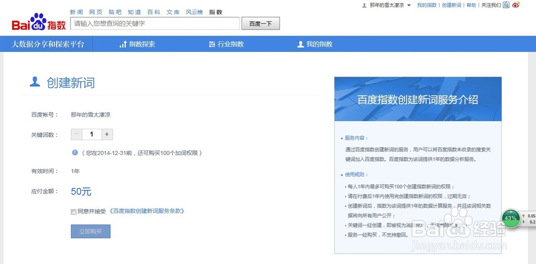Focus the keyword search input box
This screenshot has height=264, width=536.
[155, 24]
